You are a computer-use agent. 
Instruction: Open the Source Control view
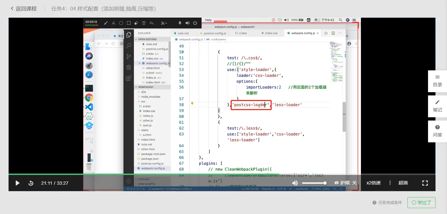pyautogui.click(x=129, y=56)
